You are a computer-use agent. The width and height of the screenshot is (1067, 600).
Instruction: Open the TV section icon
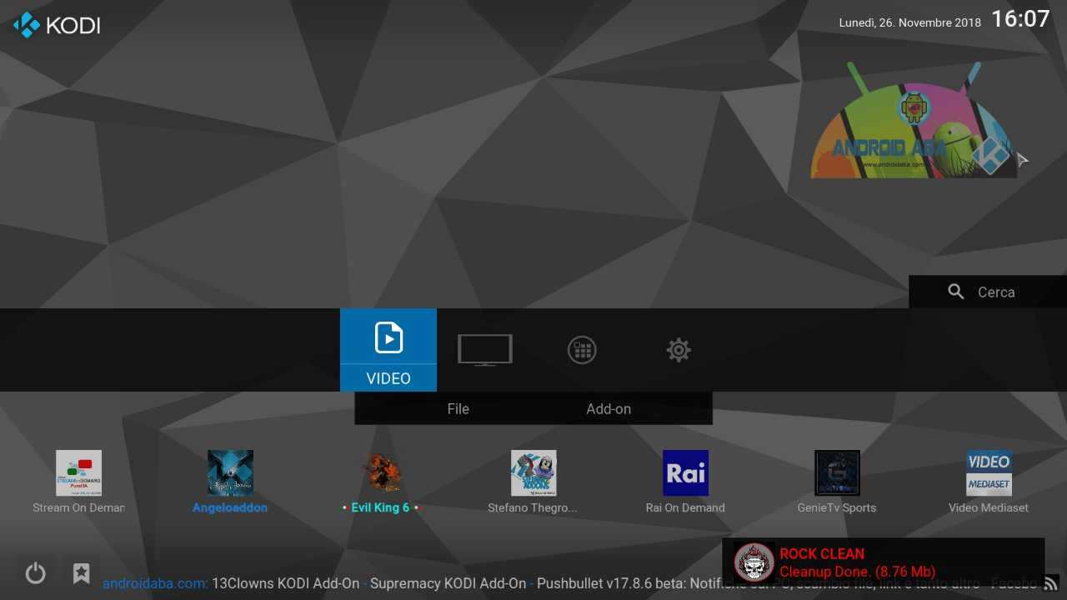coord(485,350)
